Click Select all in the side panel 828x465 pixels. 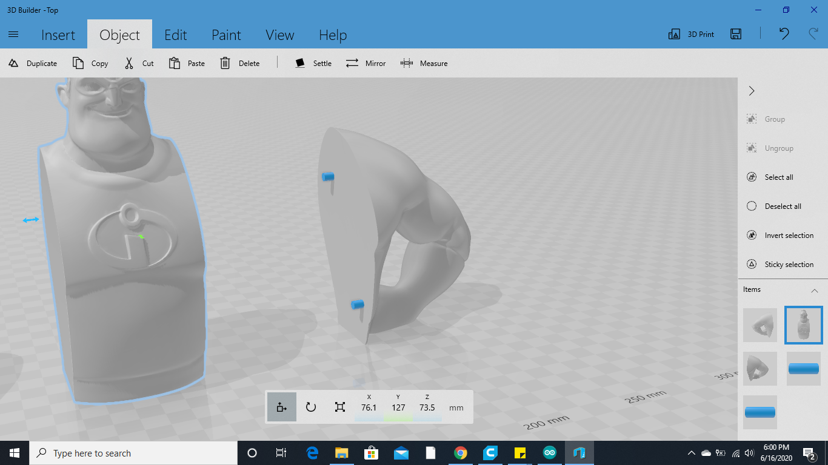click(779, 177)
